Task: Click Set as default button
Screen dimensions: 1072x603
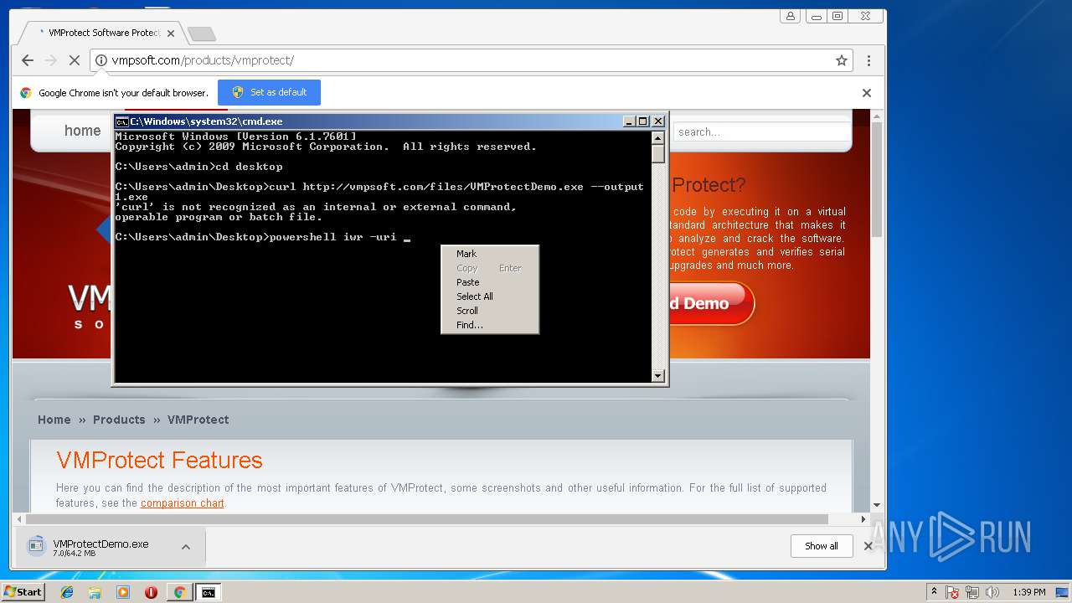Action: [x=269, y=92]
